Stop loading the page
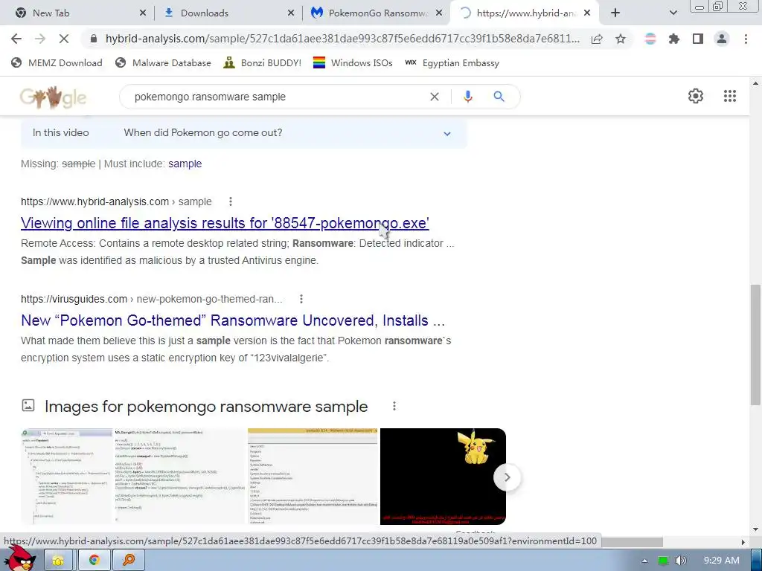The width and height of the screenshot is (762, 571). (64, 39)
